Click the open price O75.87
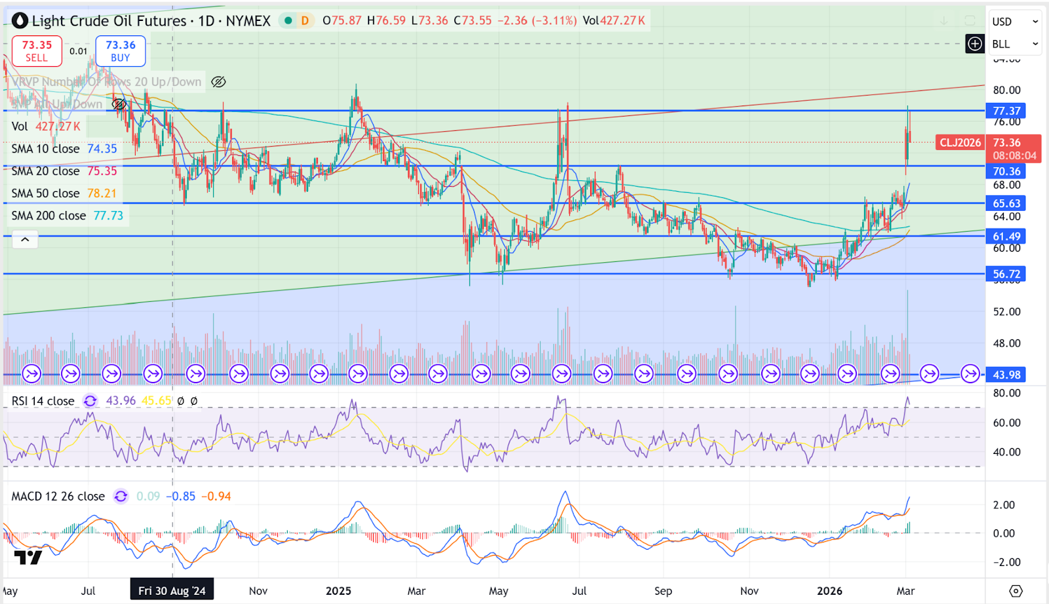The width and height of the screenshot is (1049, 604). [342, 20]
